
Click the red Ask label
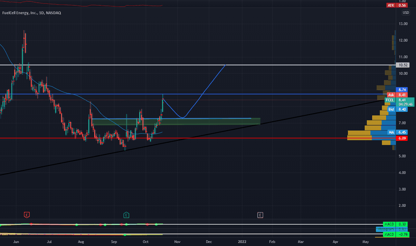[391, 95]
